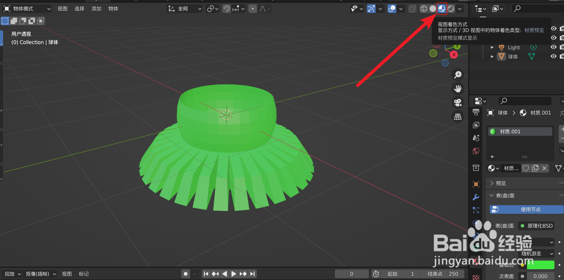Open Object properties tab
The width and height of the screenshot is (564, 280).
pos(476,184)
